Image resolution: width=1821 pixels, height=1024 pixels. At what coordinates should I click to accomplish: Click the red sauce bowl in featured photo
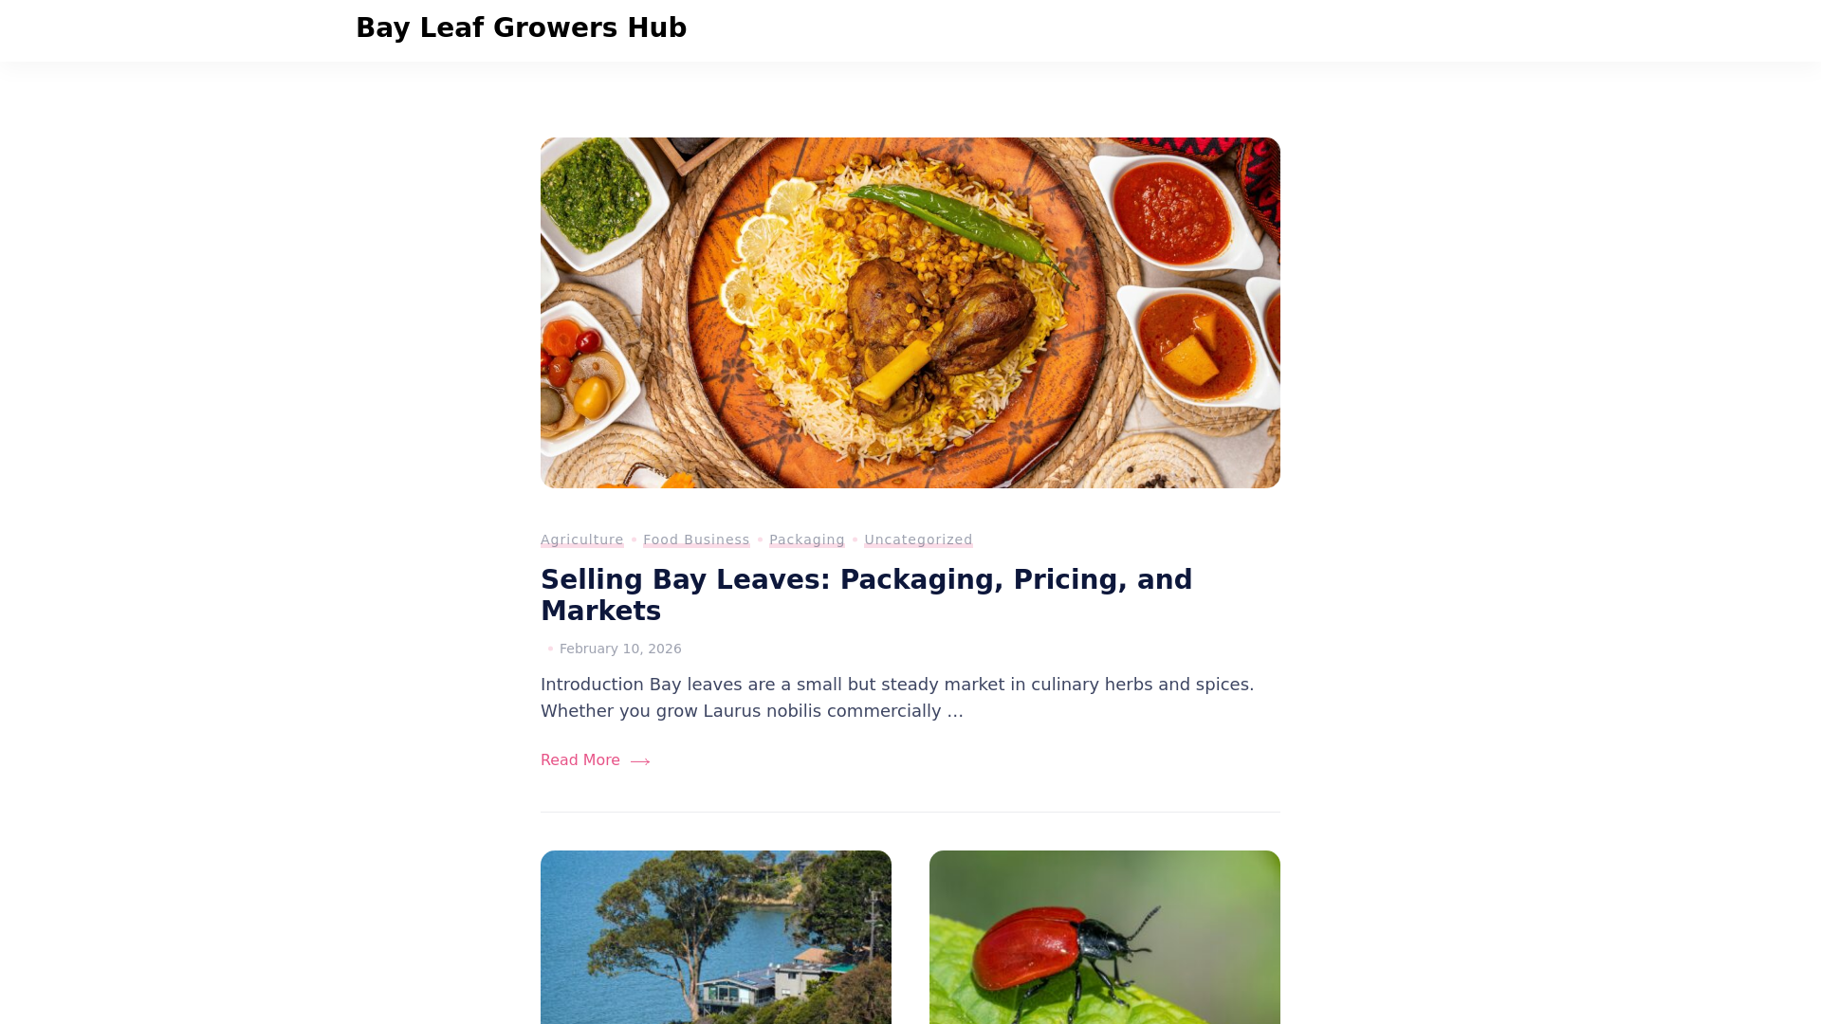pos(1174,214)
